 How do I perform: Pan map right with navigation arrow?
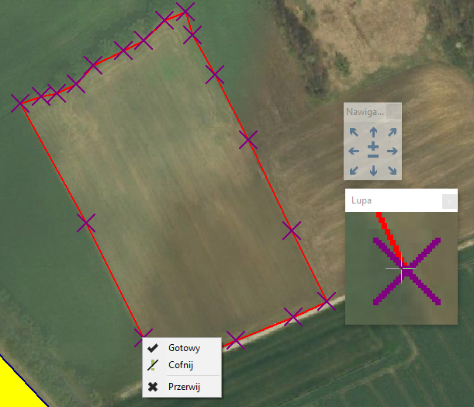[x=393, y=151]
